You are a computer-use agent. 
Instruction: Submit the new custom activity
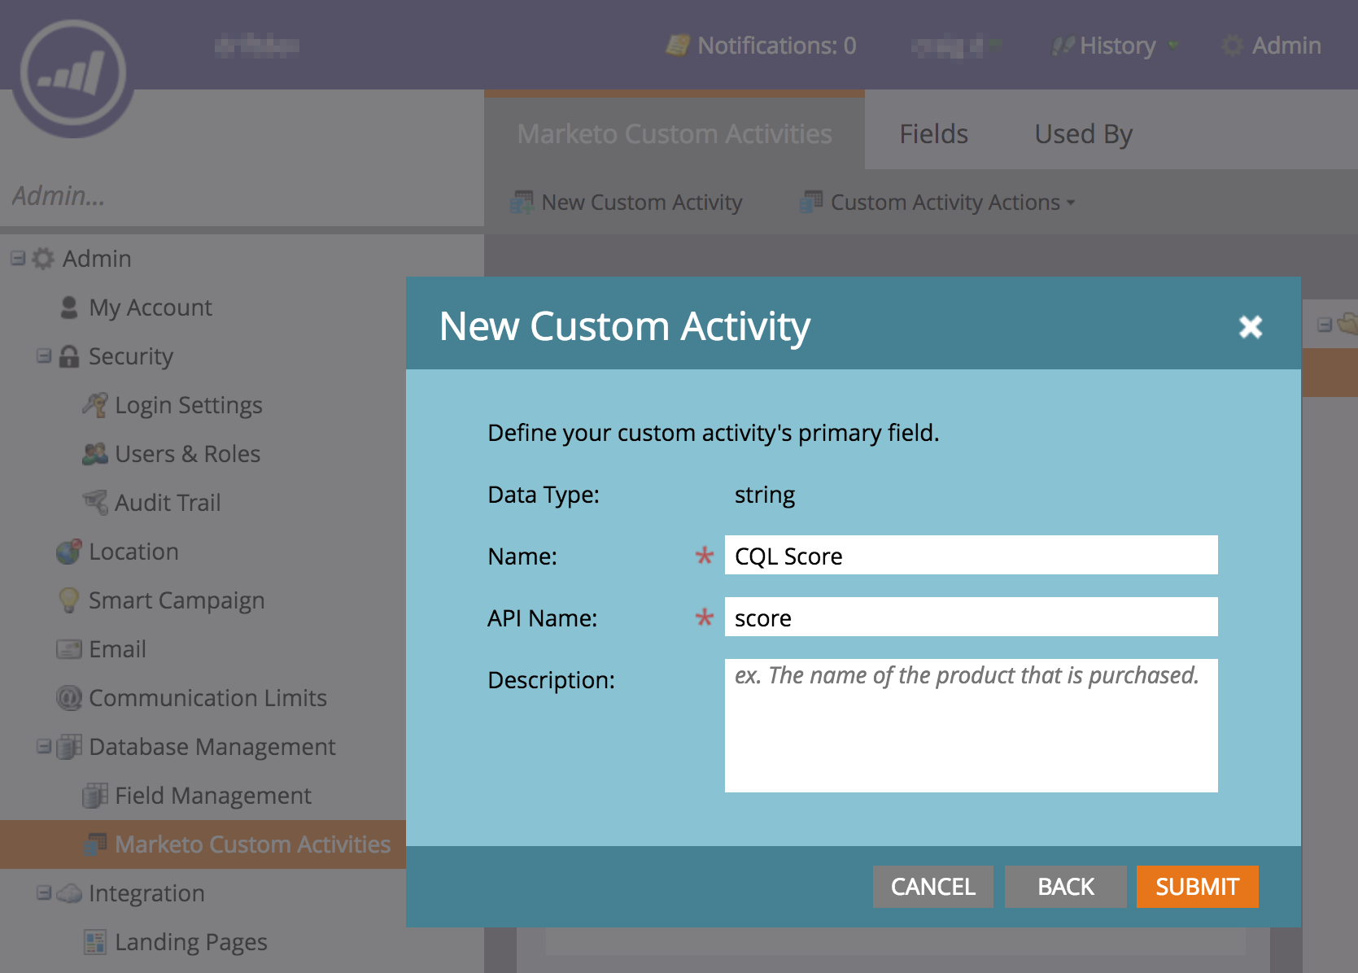click(x=1198, y=887)
